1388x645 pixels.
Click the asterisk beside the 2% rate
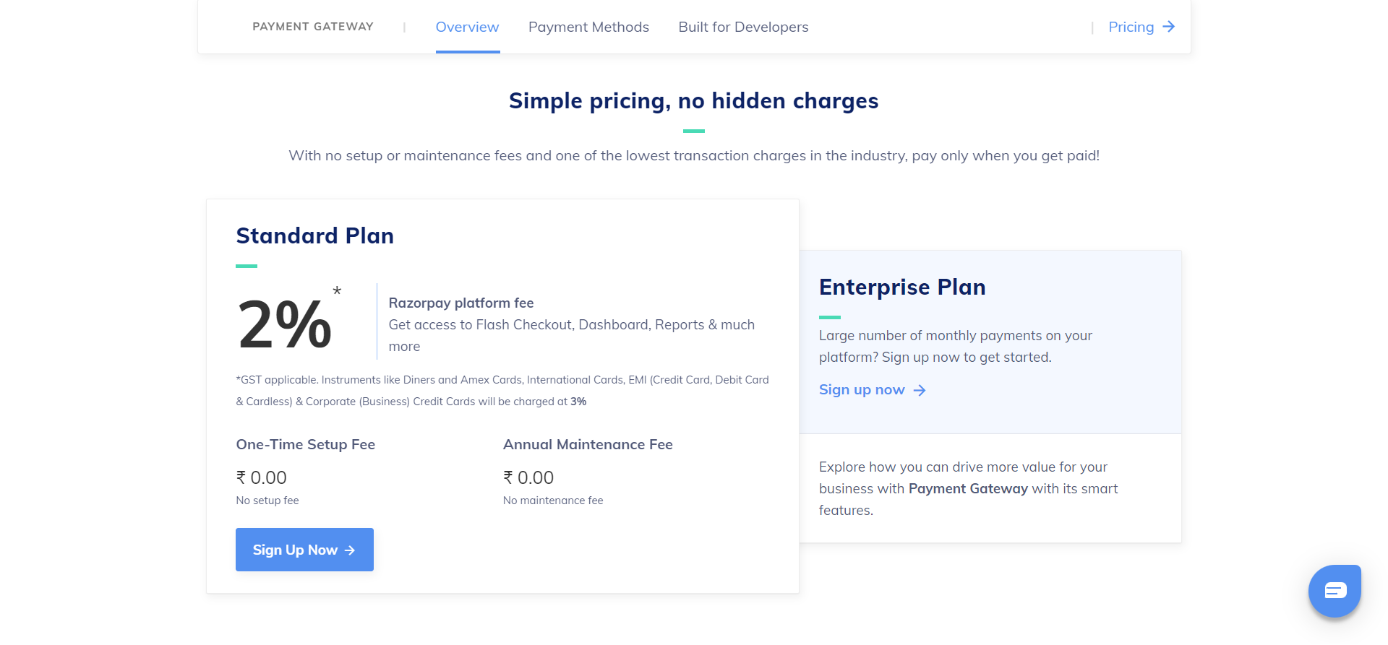tap(337, 291)
